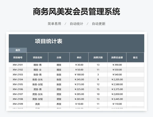Click the 自动更新 subtitle text

[x=99, y=24]
